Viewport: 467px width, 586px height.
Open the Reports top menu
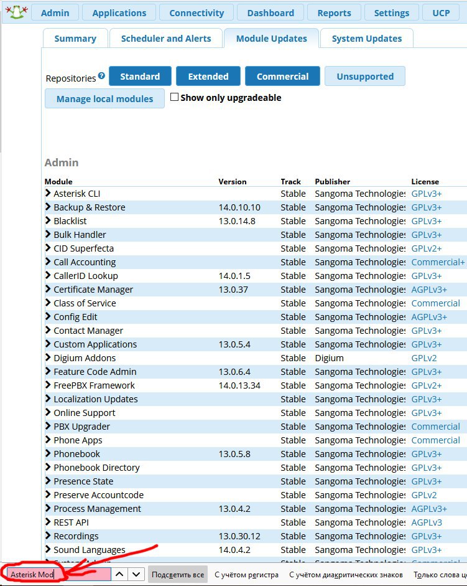click(x=334, y=12)
